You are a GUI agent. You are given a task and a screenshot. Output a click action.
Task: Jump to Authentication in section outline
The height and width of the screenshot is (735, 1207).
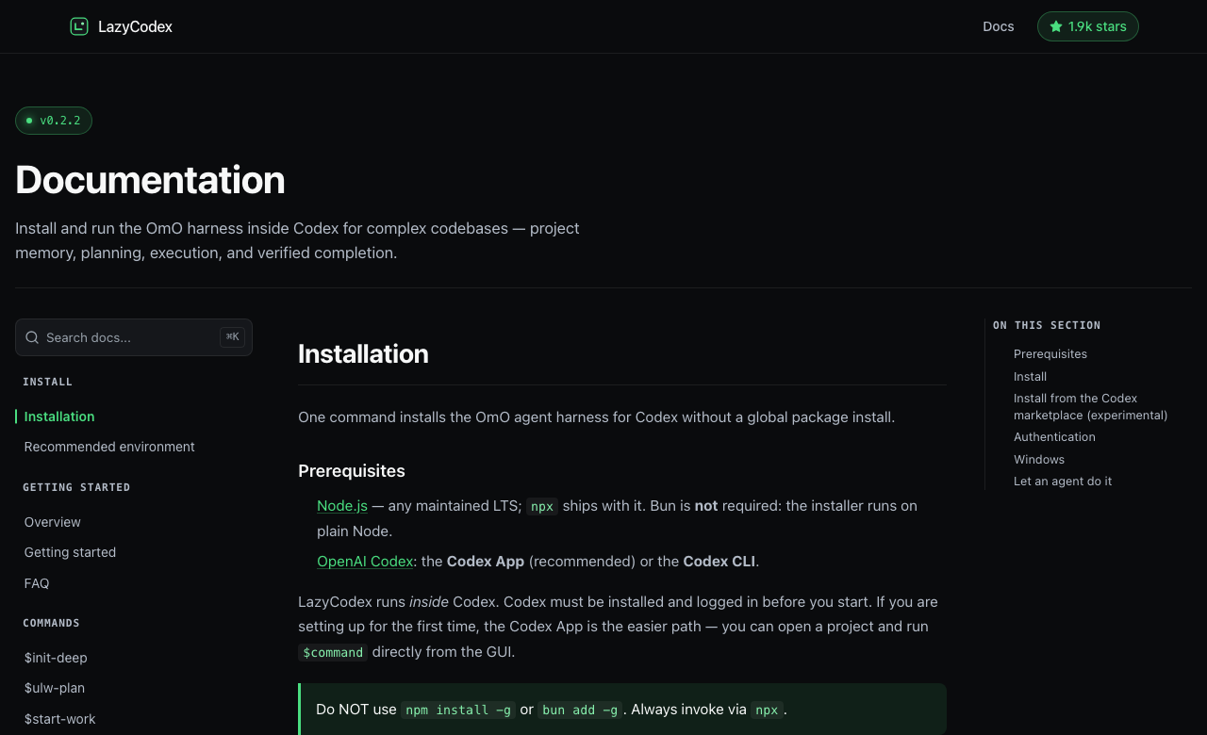tap(1054, 437)
